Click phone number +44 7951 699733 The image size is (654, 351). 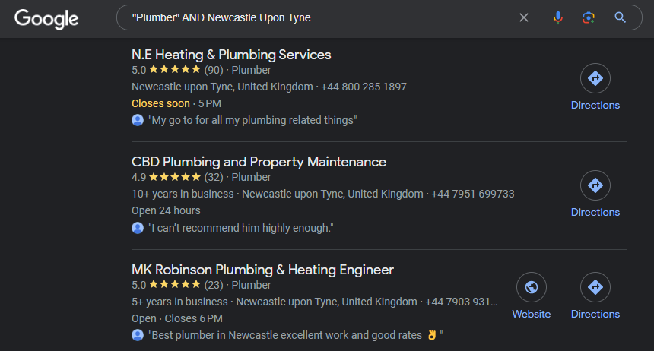pyautogui.click(x=472, y=194)
